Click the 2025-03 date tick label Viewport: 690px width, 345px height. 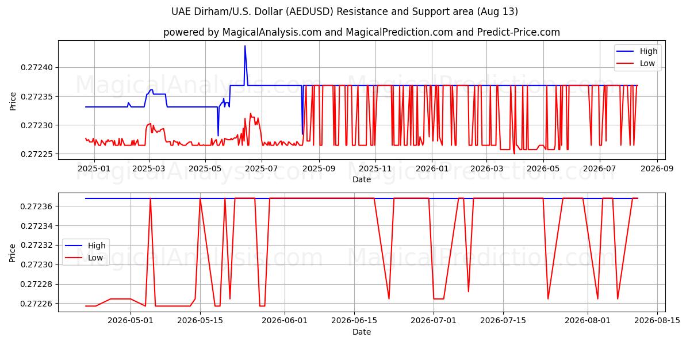pos(149,168)
